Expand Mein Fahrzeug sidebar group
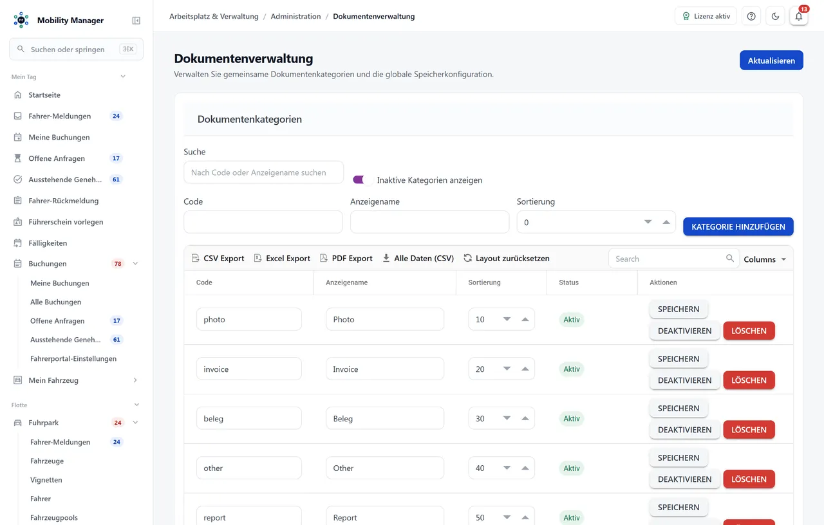 pyautogui.click(x=135, y=380)
